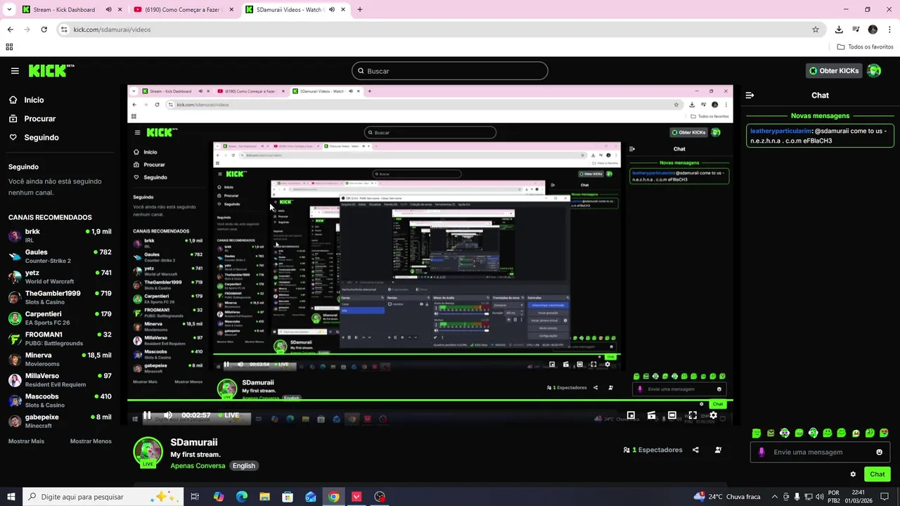
Task: Open a new browser tab
Action: pyautogui.click(x=359, y=10)
